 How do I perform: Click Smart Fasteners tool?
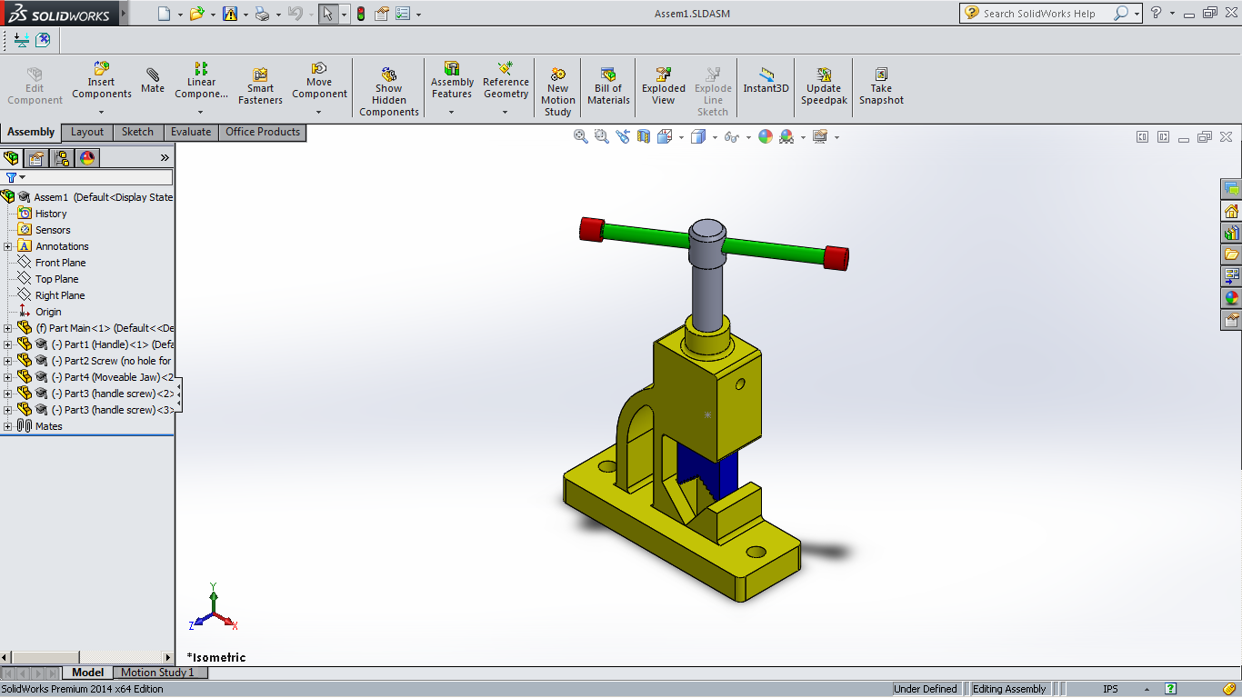point(260,86)
